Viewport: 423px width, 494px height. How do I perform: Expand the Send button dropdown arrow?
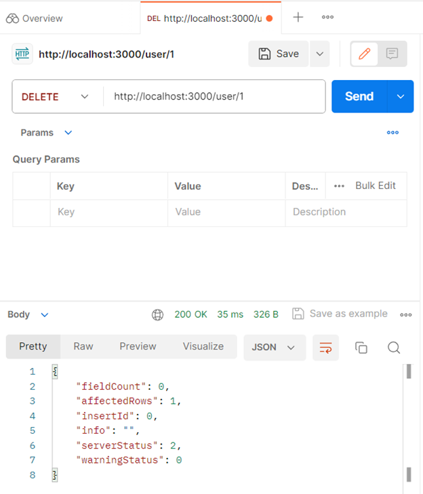pyautogui.click(x=400, y=96)
